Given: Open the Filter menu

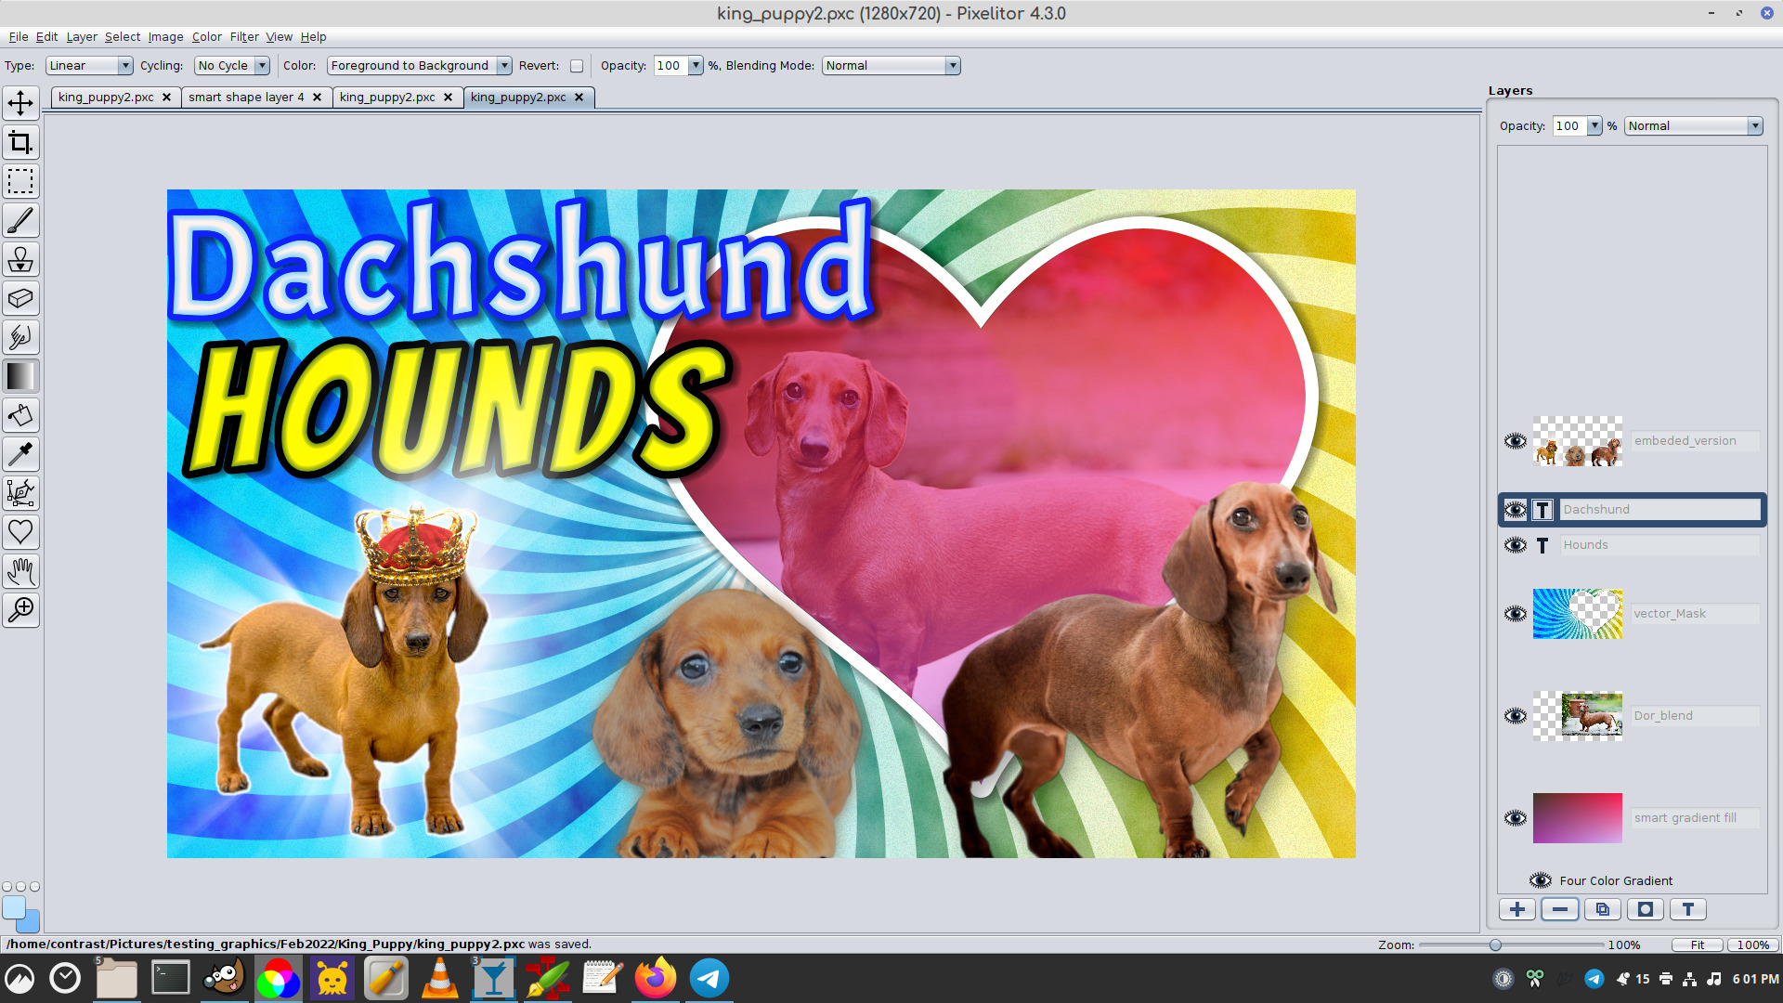Looking at the screenshot, I should tap(243, 37).
